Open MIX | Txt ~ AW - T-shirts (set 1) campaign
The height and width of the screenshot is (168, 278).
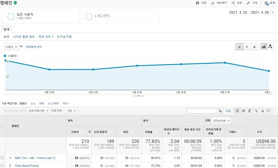click(35, 158)
